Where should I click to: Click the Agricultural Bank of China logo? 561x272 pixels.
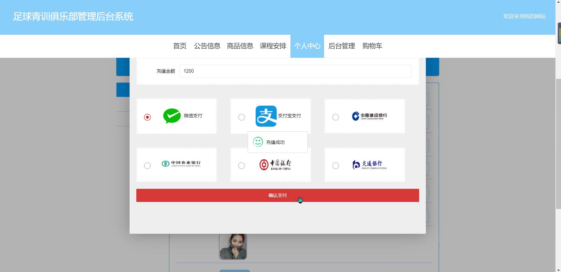tap(181, 163)
